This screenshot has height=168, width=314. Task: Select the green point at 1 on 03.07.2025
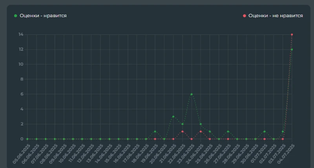coord(283,132)
